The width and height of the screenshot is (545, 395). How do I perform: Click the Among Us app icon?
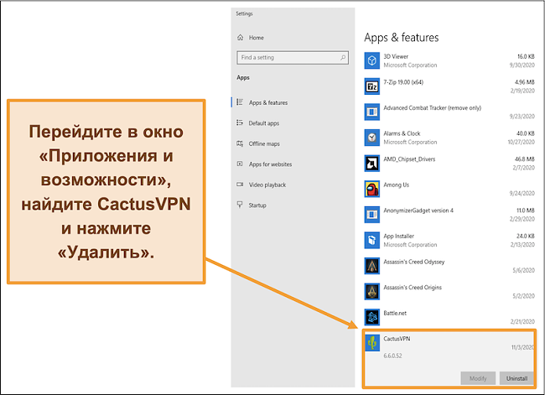point(372,189)
